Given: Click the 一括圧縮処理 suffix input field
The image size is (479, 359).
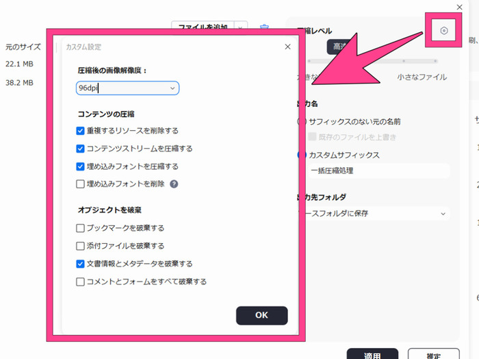Looking at the screenshot, I should coord(378,171).
